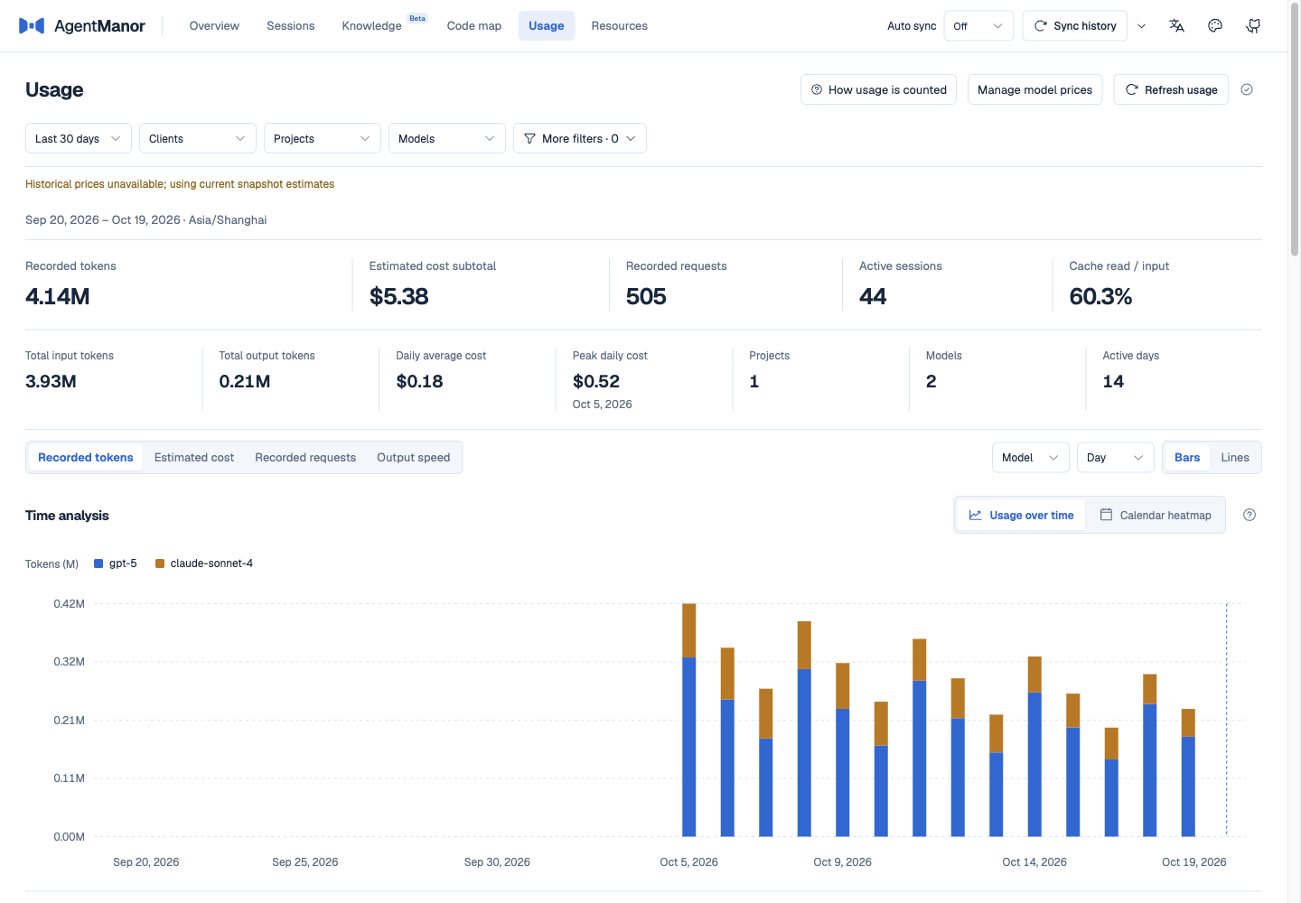Open the Auto sync Off dropdown
The image size is (1301, 903).
coord(978,26)
